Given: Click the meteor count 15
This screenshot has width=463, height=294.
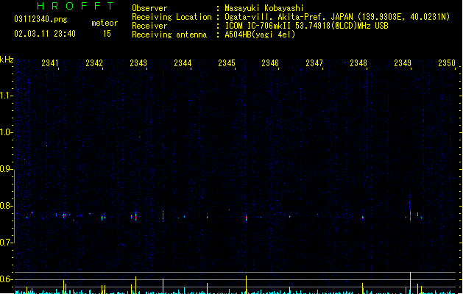Looking at the screenshot, I should (107, 34).
